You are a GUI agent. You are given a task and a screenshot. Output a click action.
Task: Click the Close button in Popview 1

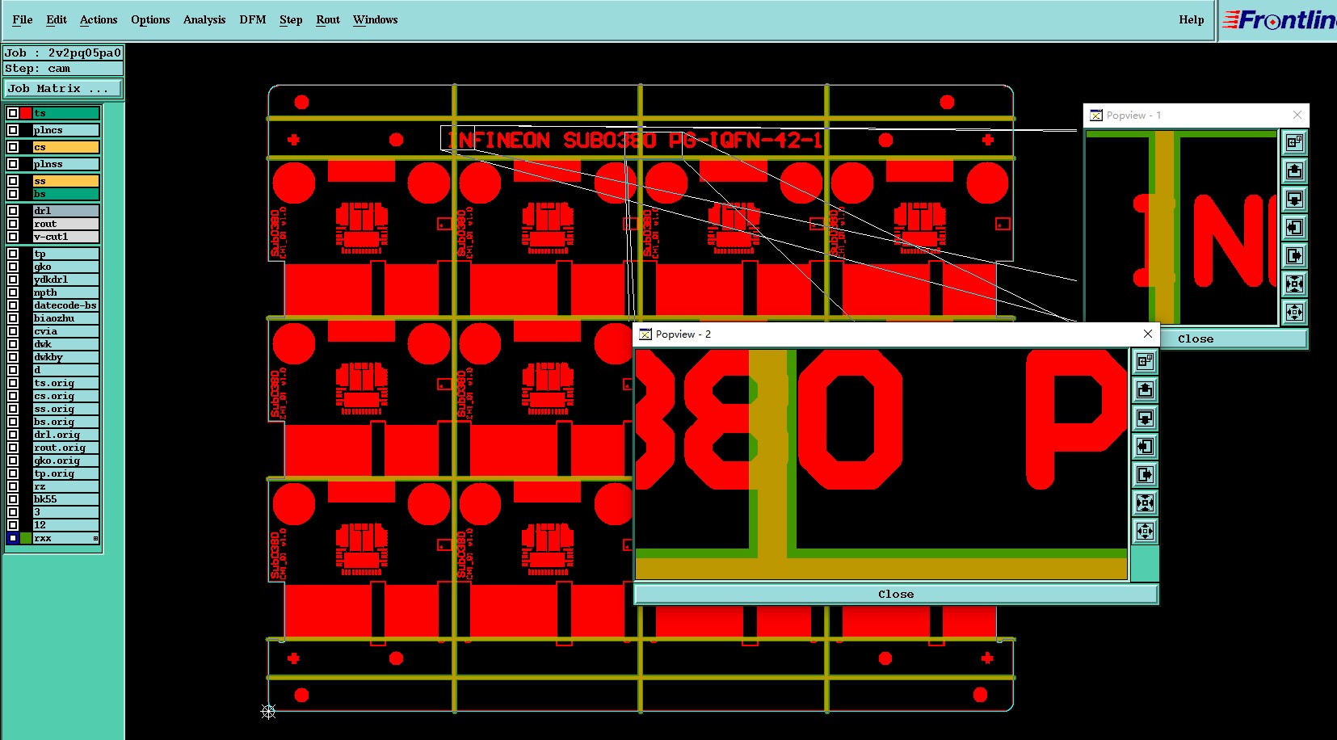coord(1196,339)
